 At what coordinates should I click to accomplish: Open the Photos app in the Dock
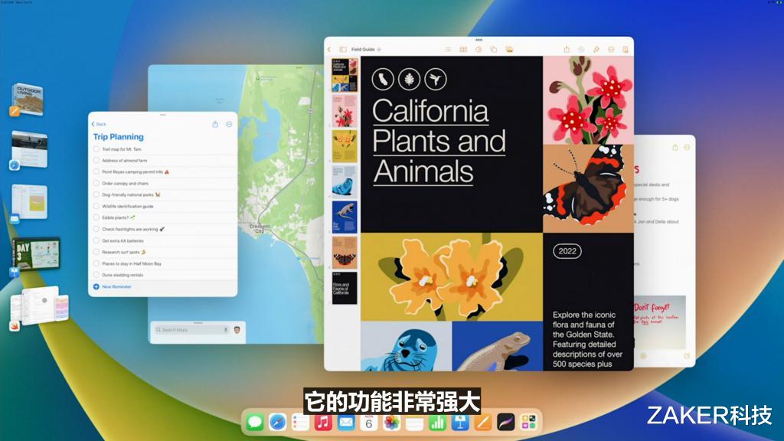click(390, 421)
